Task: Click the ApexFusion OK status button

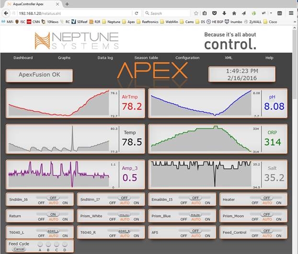Action: click(x=39, y=75)
